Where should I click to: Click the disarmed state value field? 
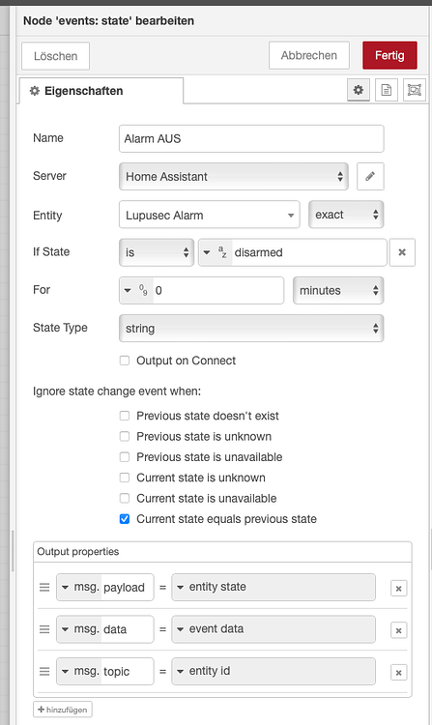(x=309, y=252)
